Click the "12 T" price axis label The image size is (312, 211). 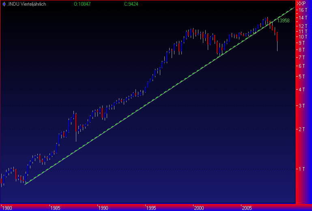(303, 26)
